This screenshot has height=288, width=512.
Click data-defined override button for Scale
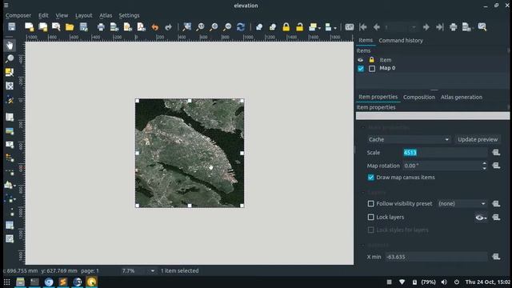pos(496,153)
